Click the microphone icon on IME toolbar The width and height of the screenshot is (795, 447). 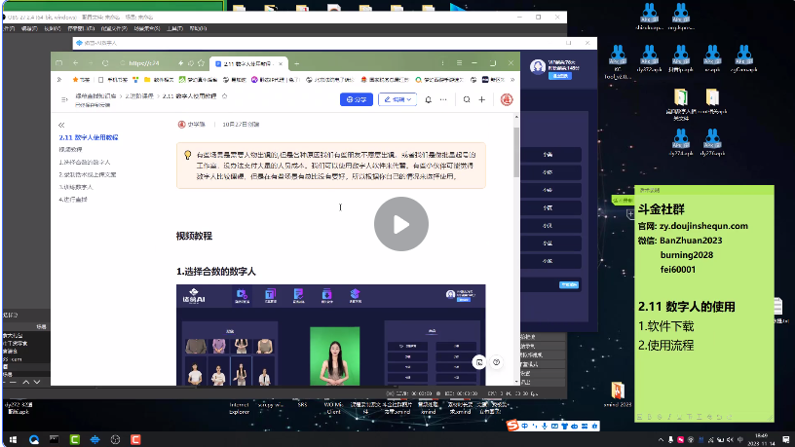click(x=544, y=427)
